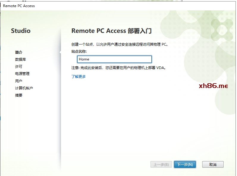Cancel the wizard with 取消

click(213, 164)
